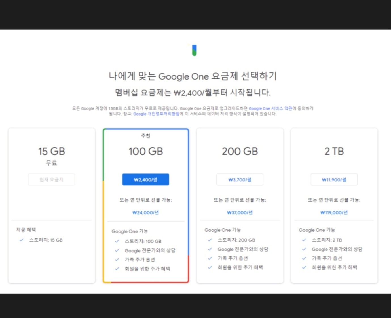Select the ₩3,700/월 200 GB plan button
Image resolution: width=391 pixels, height=318 pixels.
tap(240, 179)
